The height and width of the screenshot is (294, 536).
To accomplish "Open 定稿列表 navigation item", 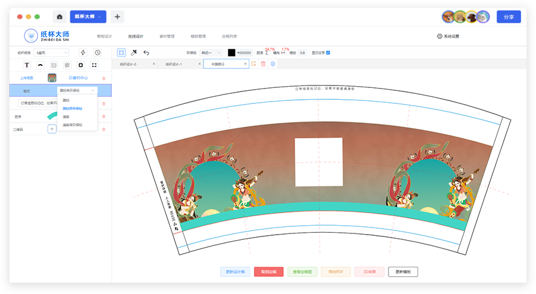I will [x=230, y=36].
